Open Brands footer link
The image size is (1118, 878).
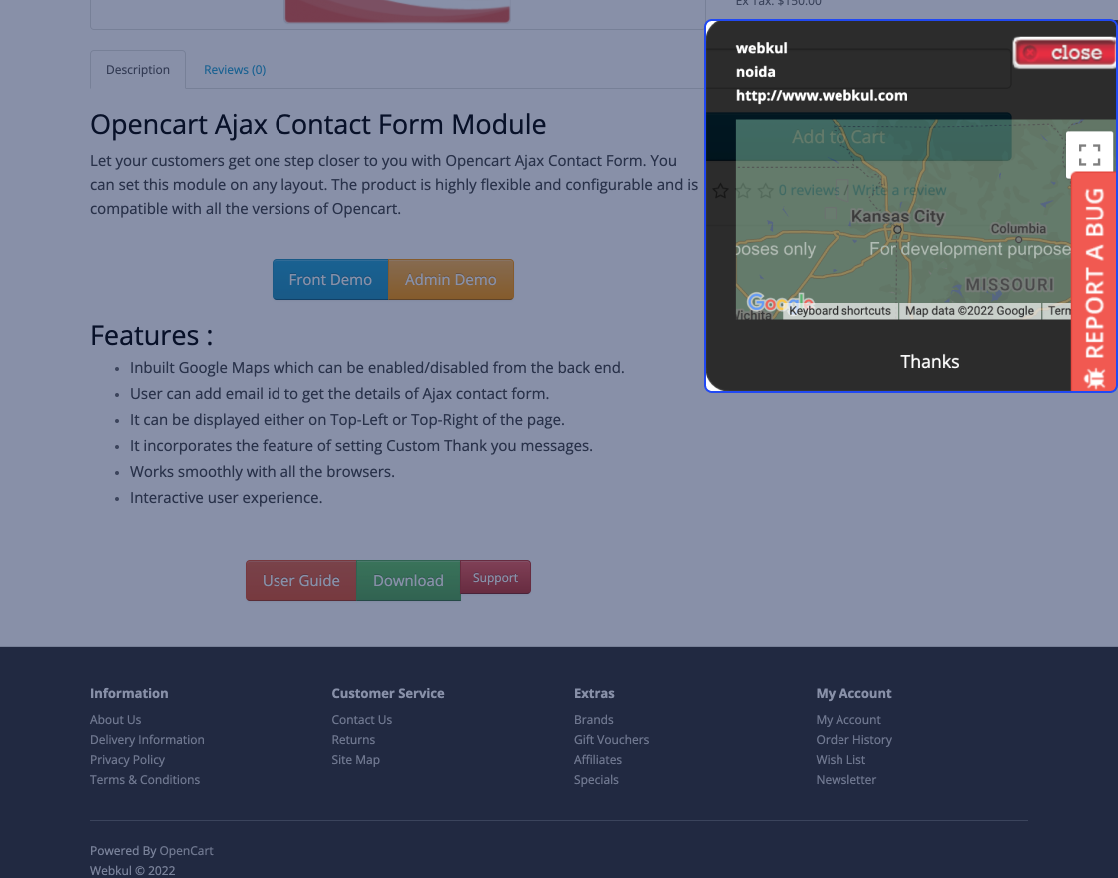pos(594,719)
